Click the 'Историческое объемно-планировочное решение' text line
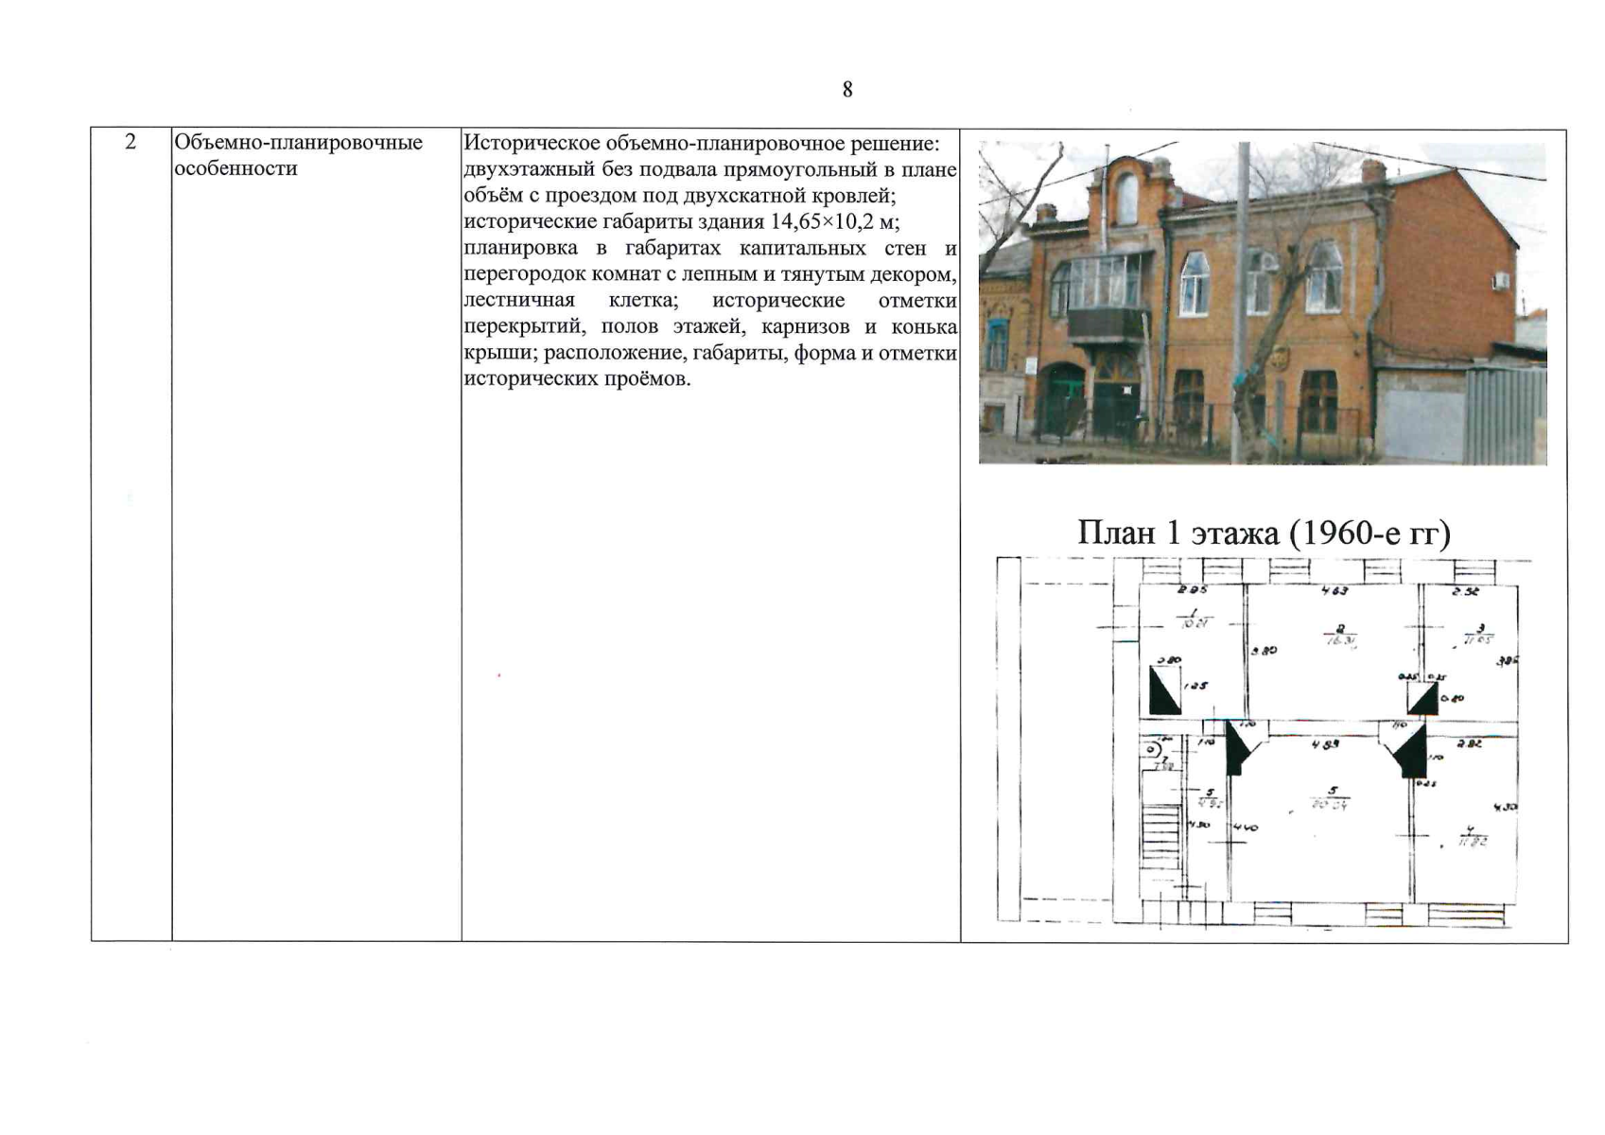The image size is (1605, 1135). coord(701,143)
